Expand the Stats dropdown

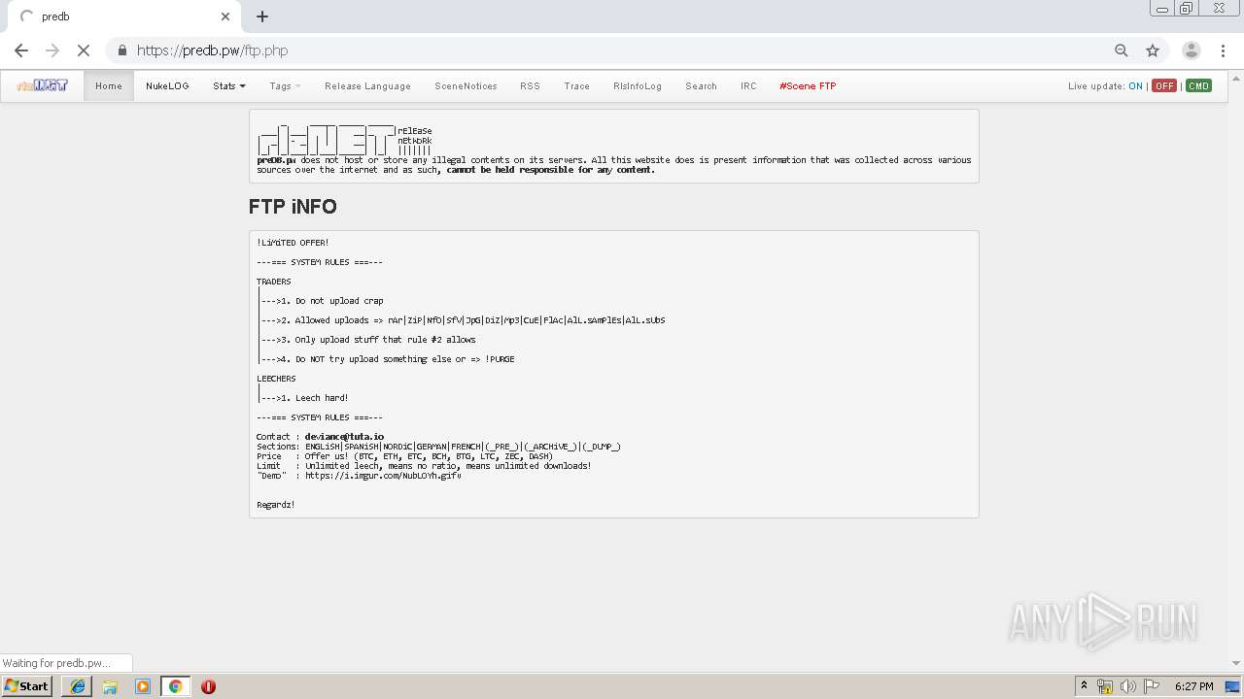pos(229,85)
